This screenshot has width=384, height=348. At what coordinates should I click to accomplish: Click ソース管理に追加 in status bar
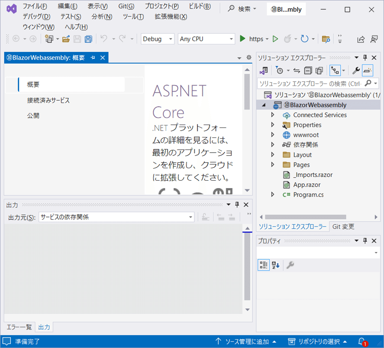246,342
